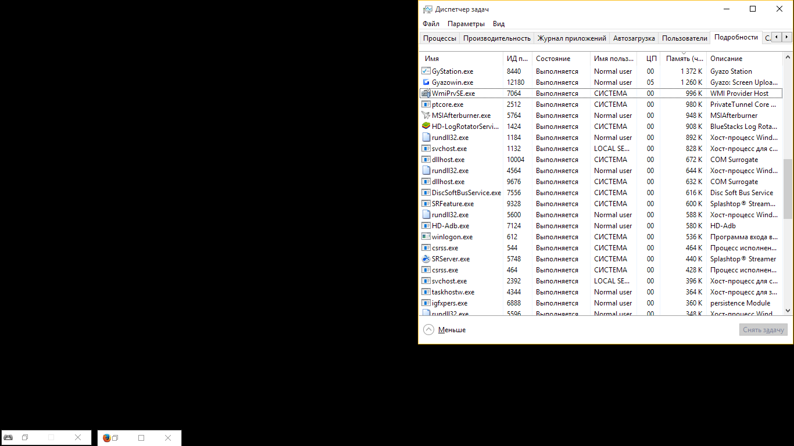Open the Файл menu
The image size is (794, 446).
click(431, 24)
